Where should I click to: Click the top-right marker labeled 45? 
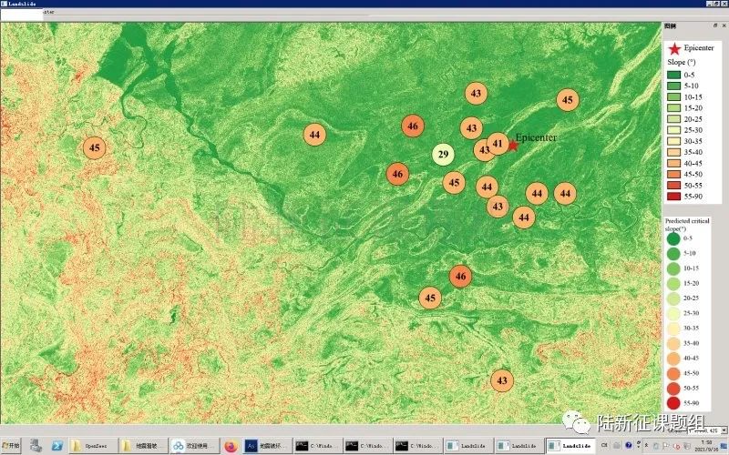(x=567, y=100)
